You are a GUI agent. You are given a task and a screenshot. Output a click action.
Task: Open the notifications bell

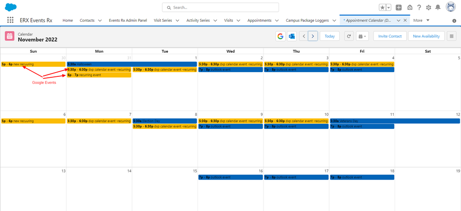(438, 8)
